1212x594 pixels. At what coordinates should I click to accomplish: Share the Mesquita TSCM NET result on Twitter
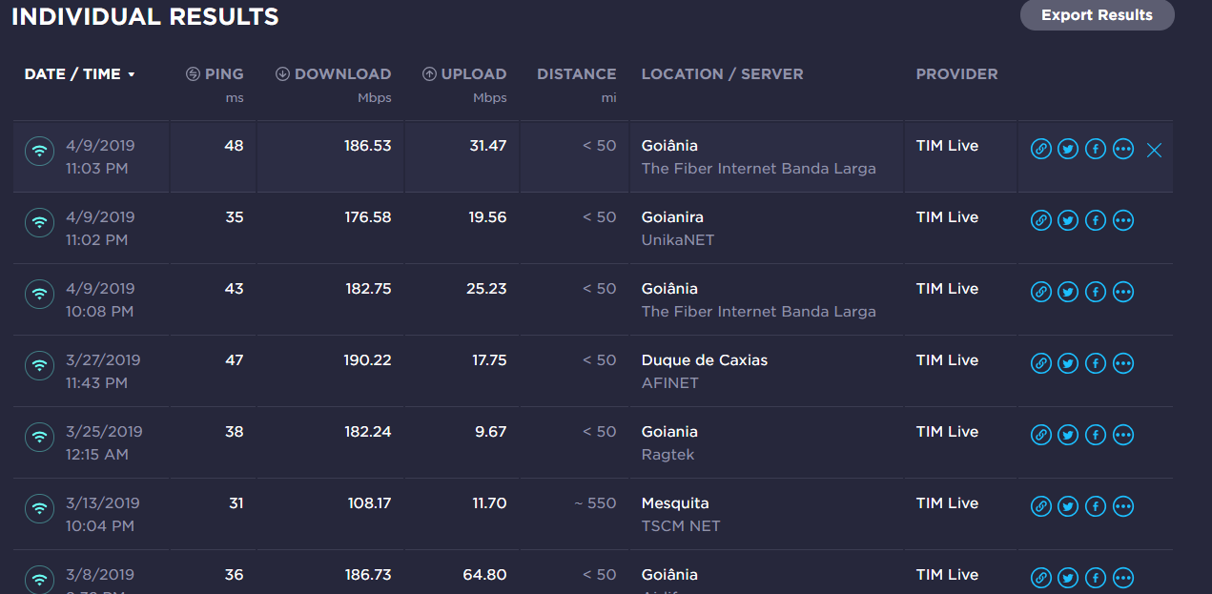coord(1068,507)
